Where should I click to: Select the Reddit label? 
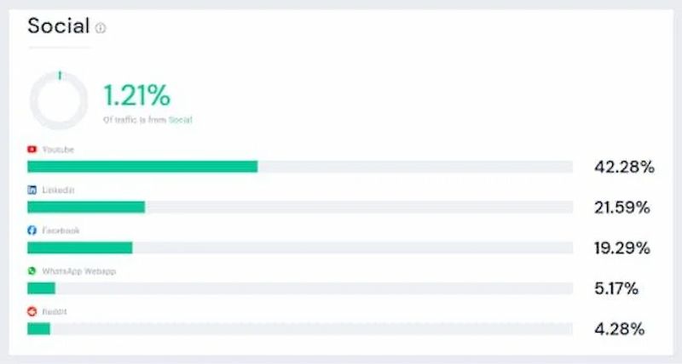[55, 312]
